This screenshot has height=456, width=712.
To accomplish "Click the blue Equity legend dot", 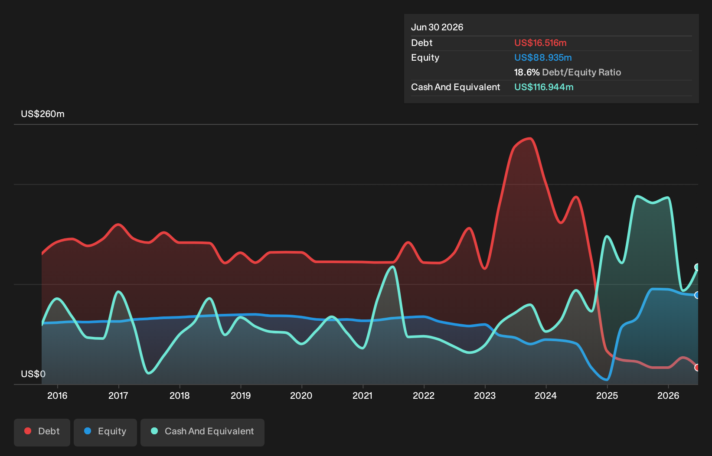I will click(88, 431).
